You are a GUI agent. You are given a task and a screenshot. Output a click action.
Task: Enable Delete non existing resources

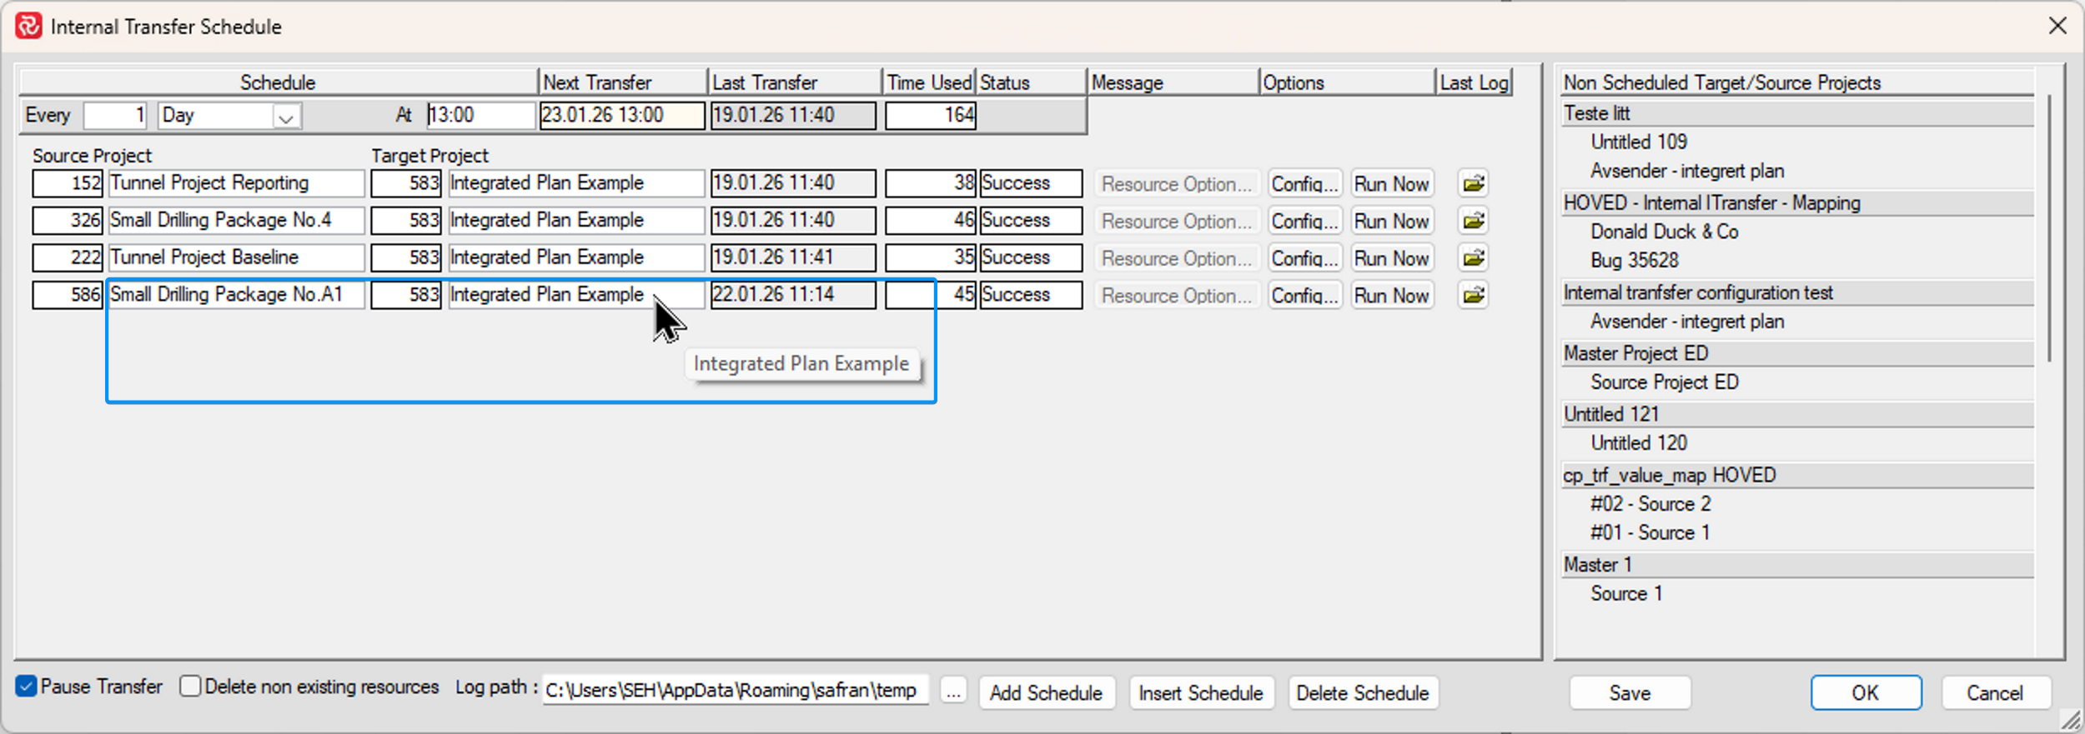(x=191, y=687)
